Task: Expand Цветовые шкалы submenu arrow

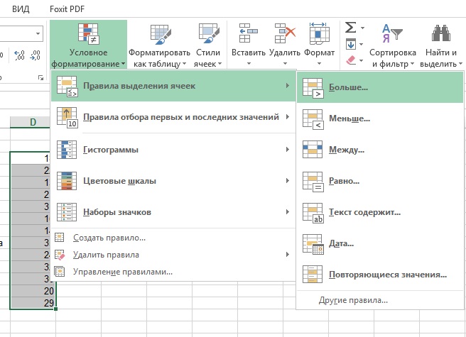Action: click(288, 180)
